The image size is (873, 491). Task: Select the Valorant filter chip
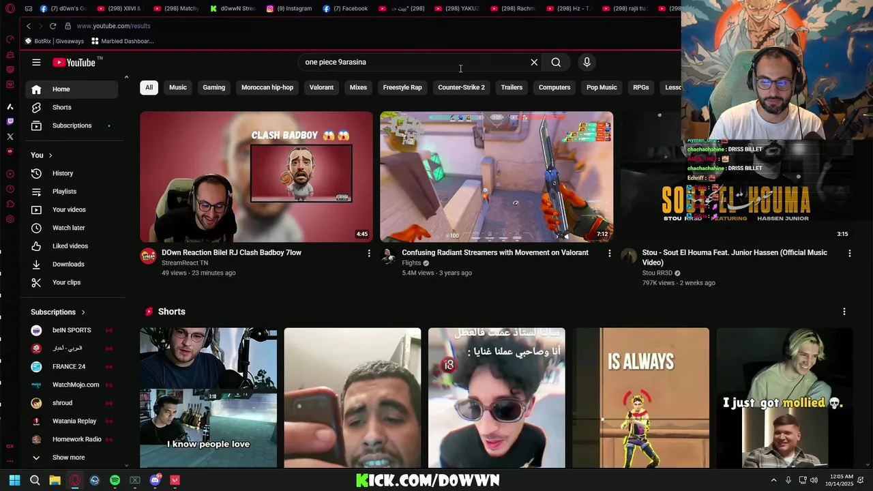click(x=321, y=87)
